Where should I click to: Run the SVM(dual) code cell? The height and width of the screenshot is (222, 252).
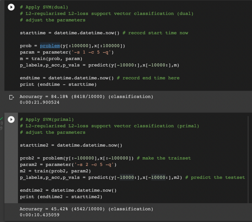point(11,7)
